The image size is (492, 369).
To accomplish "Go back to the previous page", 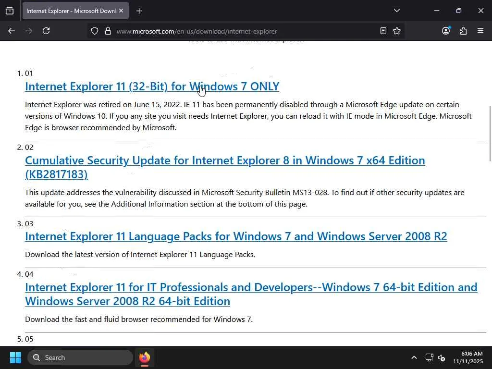I will (x=12, y=31).
